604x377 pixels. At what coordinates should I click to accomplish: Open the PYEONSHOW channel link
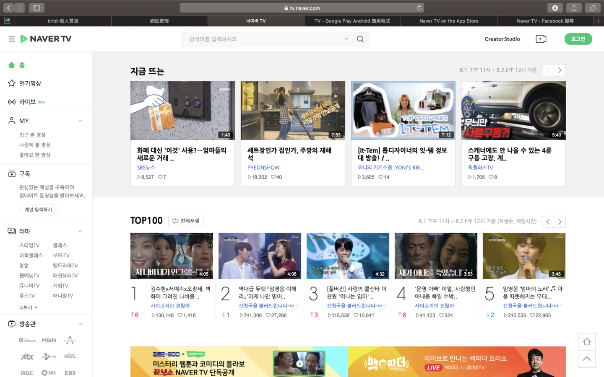coord(263,168)
